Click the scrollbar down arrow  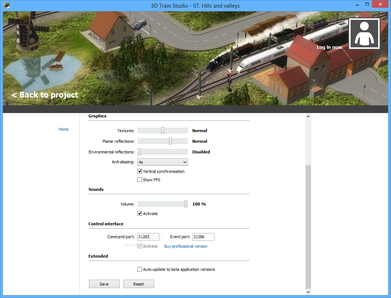click(308, 292)
